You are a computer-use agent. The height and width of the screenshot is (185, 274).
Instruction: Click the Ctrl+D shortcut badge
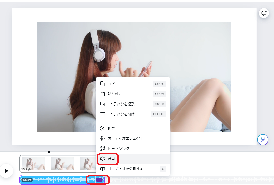(x=159, y=104)
